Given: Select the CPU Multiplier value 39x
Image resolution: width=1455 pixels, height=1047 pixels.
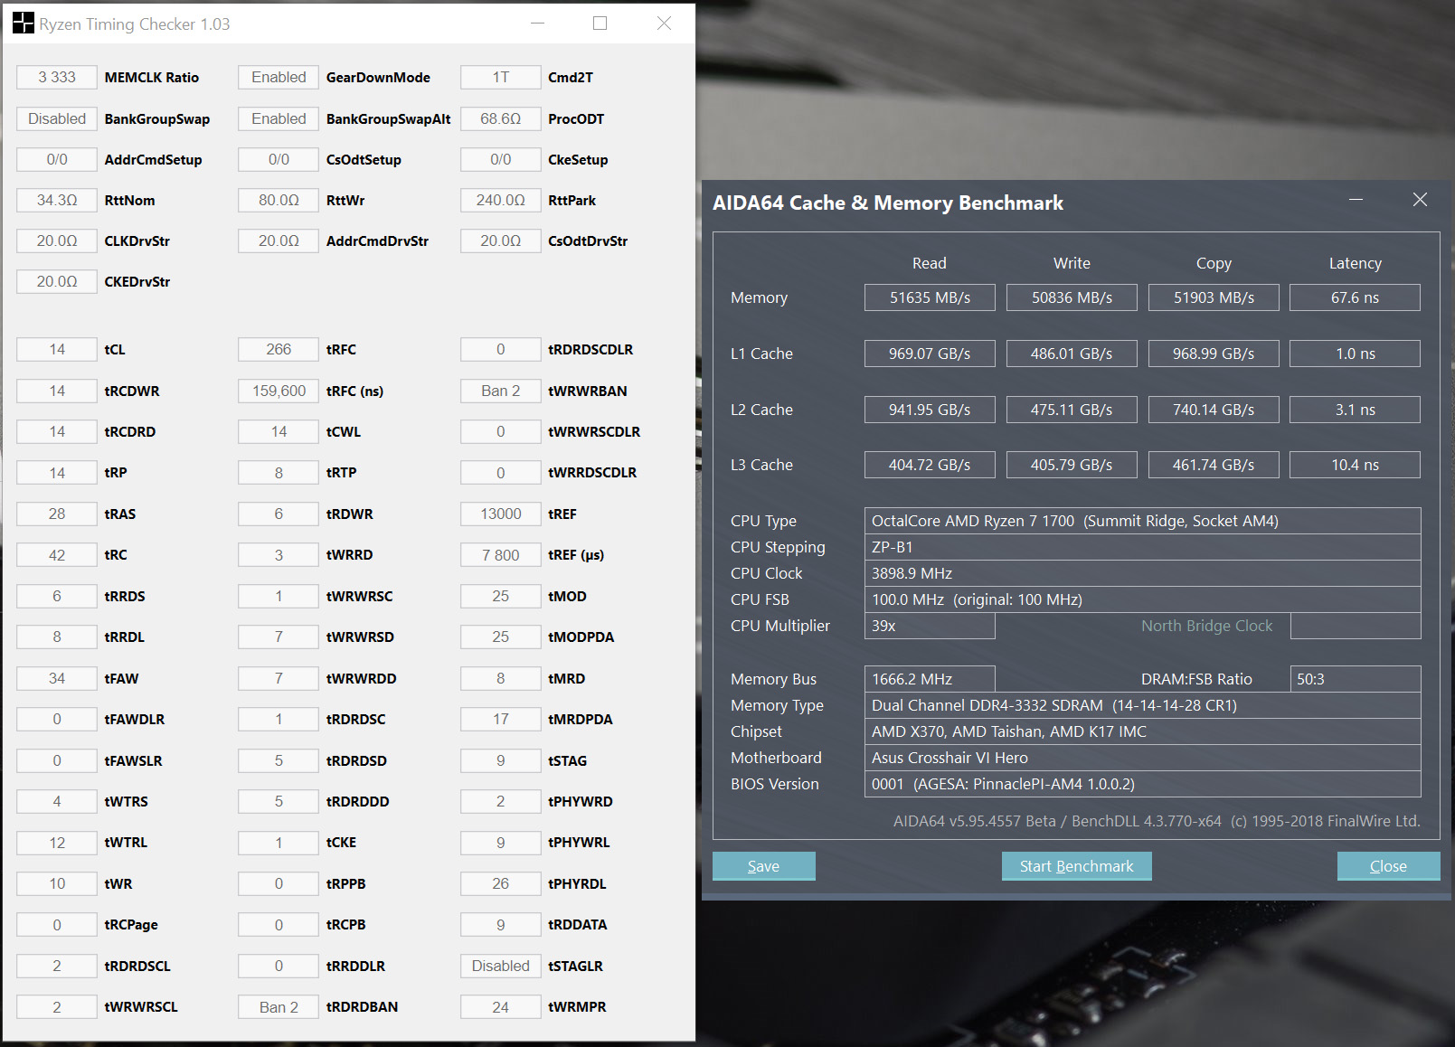Looking at the screenshot, I should click(930, 626).
